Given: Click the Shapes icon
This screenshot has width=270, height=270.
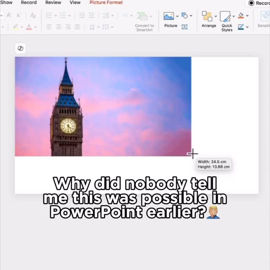Looking at the screenshot, I should pyautogui.click(x=184, y=16).
